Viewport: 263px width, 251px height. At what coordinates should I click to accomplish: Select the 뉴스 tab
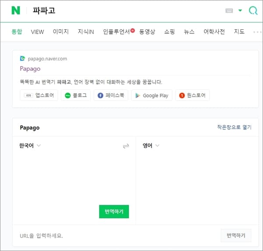[189, 32]
